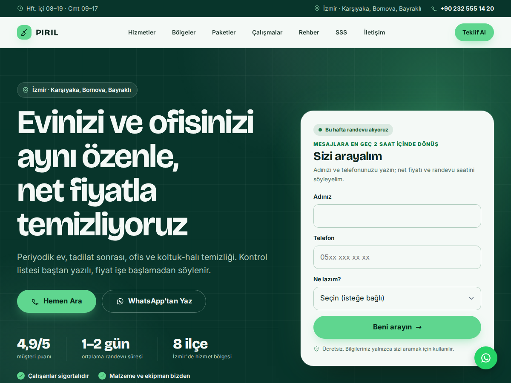Screen dimensions: 511x383
Task: Click 'müşteri puanı' label
Action: click(34, 357)
